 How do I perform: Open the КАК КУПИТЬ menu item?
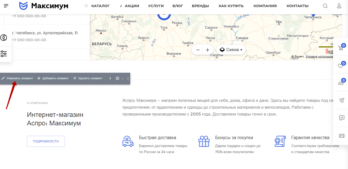[x=231, y=6]
